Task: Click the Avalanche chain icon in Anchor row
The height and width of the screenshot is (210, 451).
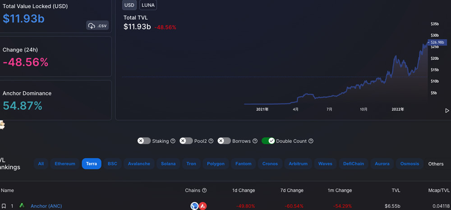Action: tap(203, 206)
